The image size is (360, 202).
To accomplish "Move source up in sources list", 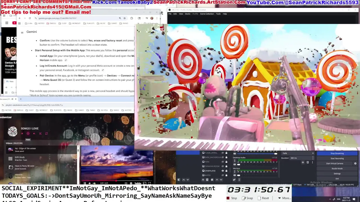I will click(217, 180).
